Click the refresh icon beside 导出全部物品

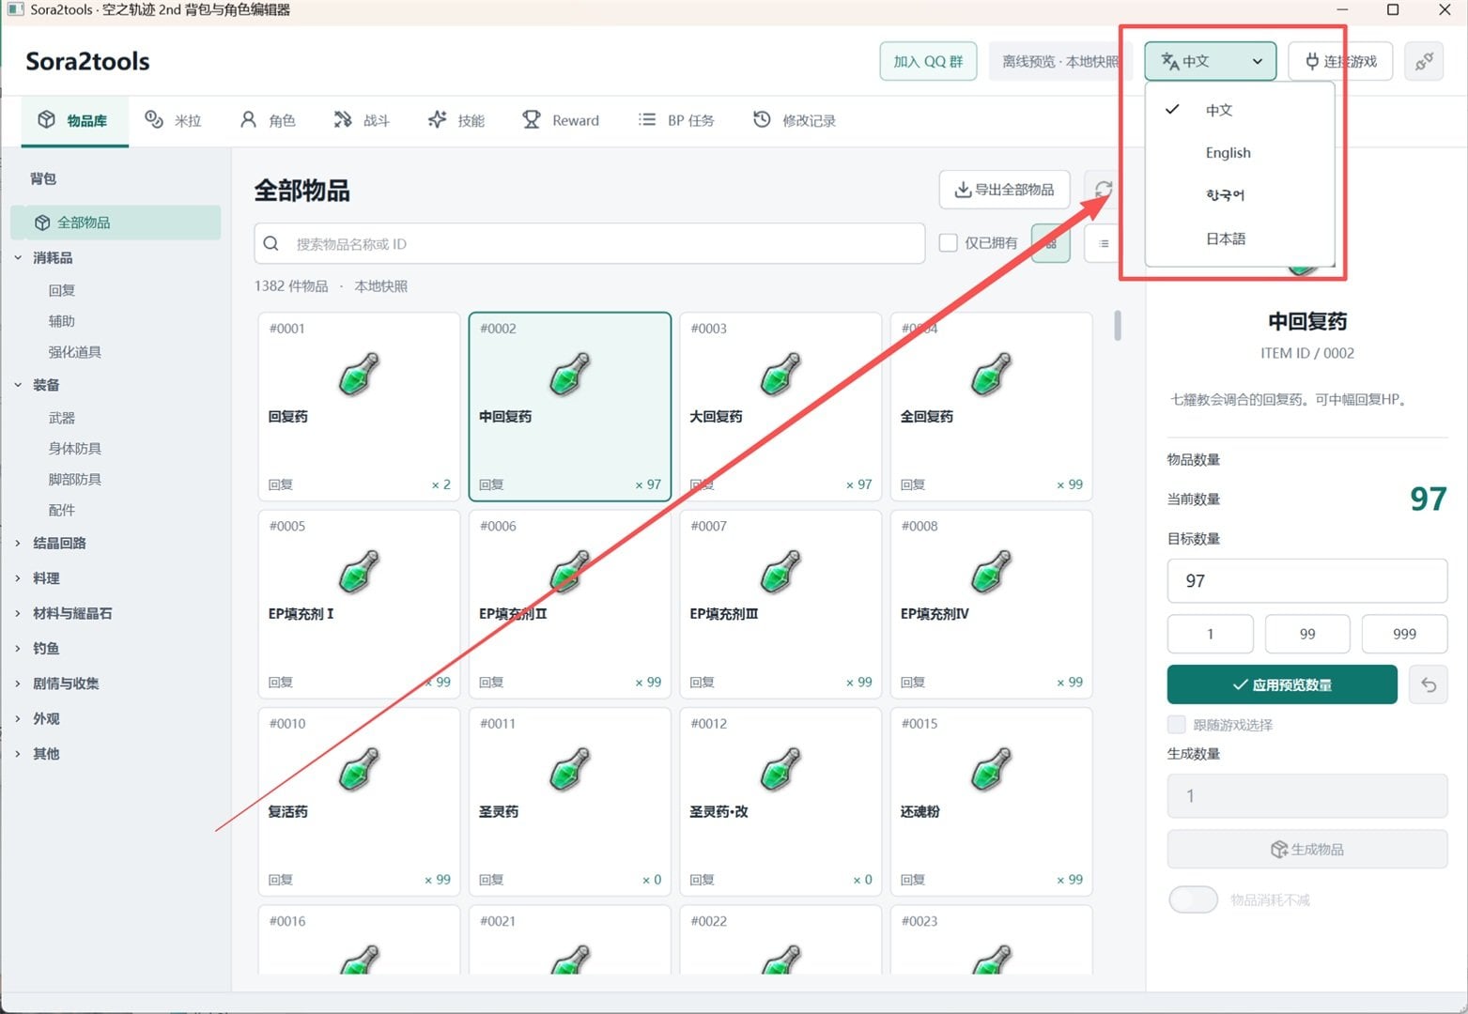[1103, 190]
